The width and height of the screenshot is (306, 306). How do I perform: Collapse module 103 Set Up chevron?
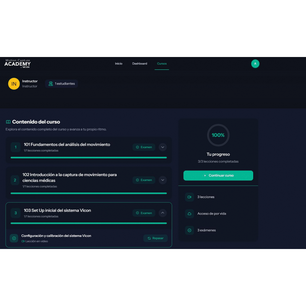pyautogui.click(x=163, y=213)
